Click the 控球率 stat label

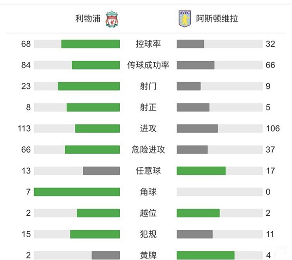[148, 44]
